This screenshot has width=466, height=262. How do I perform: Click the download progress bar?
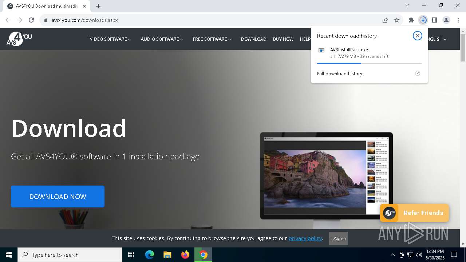[369, 63]
